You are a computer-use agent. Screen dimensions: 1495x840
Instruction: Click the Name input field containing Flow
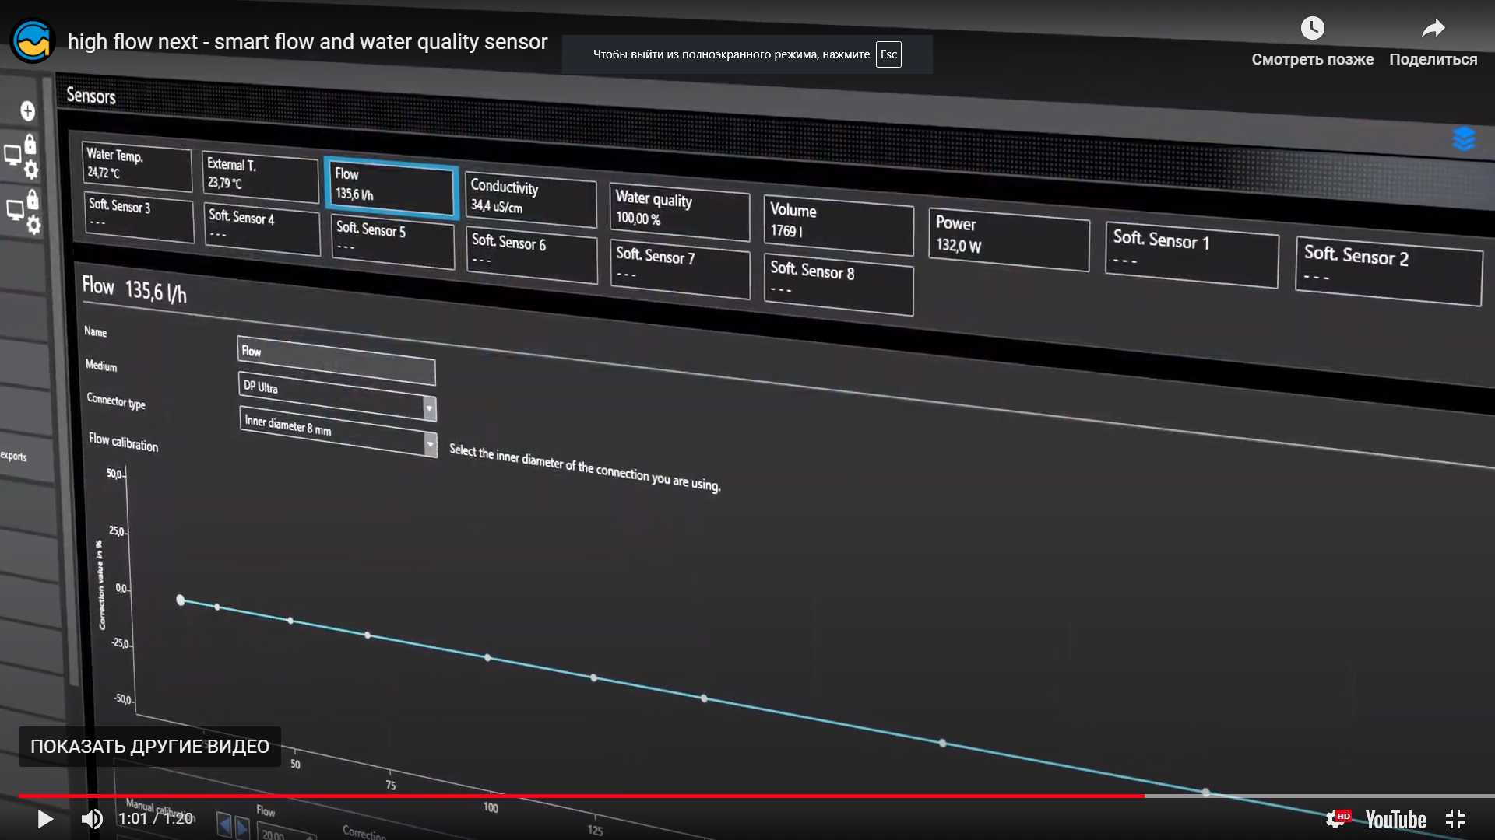tap(336, 359)
